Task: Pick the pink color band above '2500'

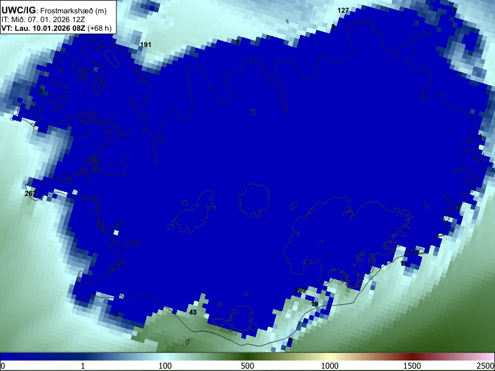Action: 488,356
